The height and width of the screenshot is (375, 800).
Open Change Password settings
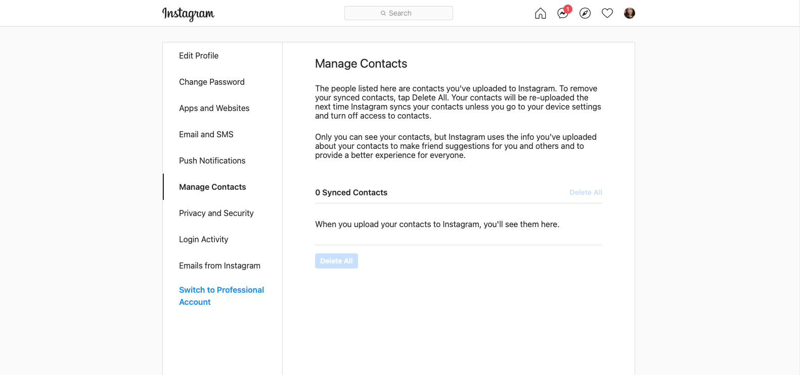tap(223, 82)
